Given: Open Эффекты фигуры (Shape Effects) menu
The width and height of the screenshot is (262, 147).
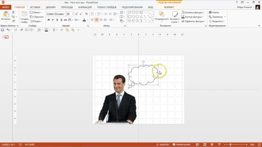Looking at the screenshot, I should click(193, 21).
